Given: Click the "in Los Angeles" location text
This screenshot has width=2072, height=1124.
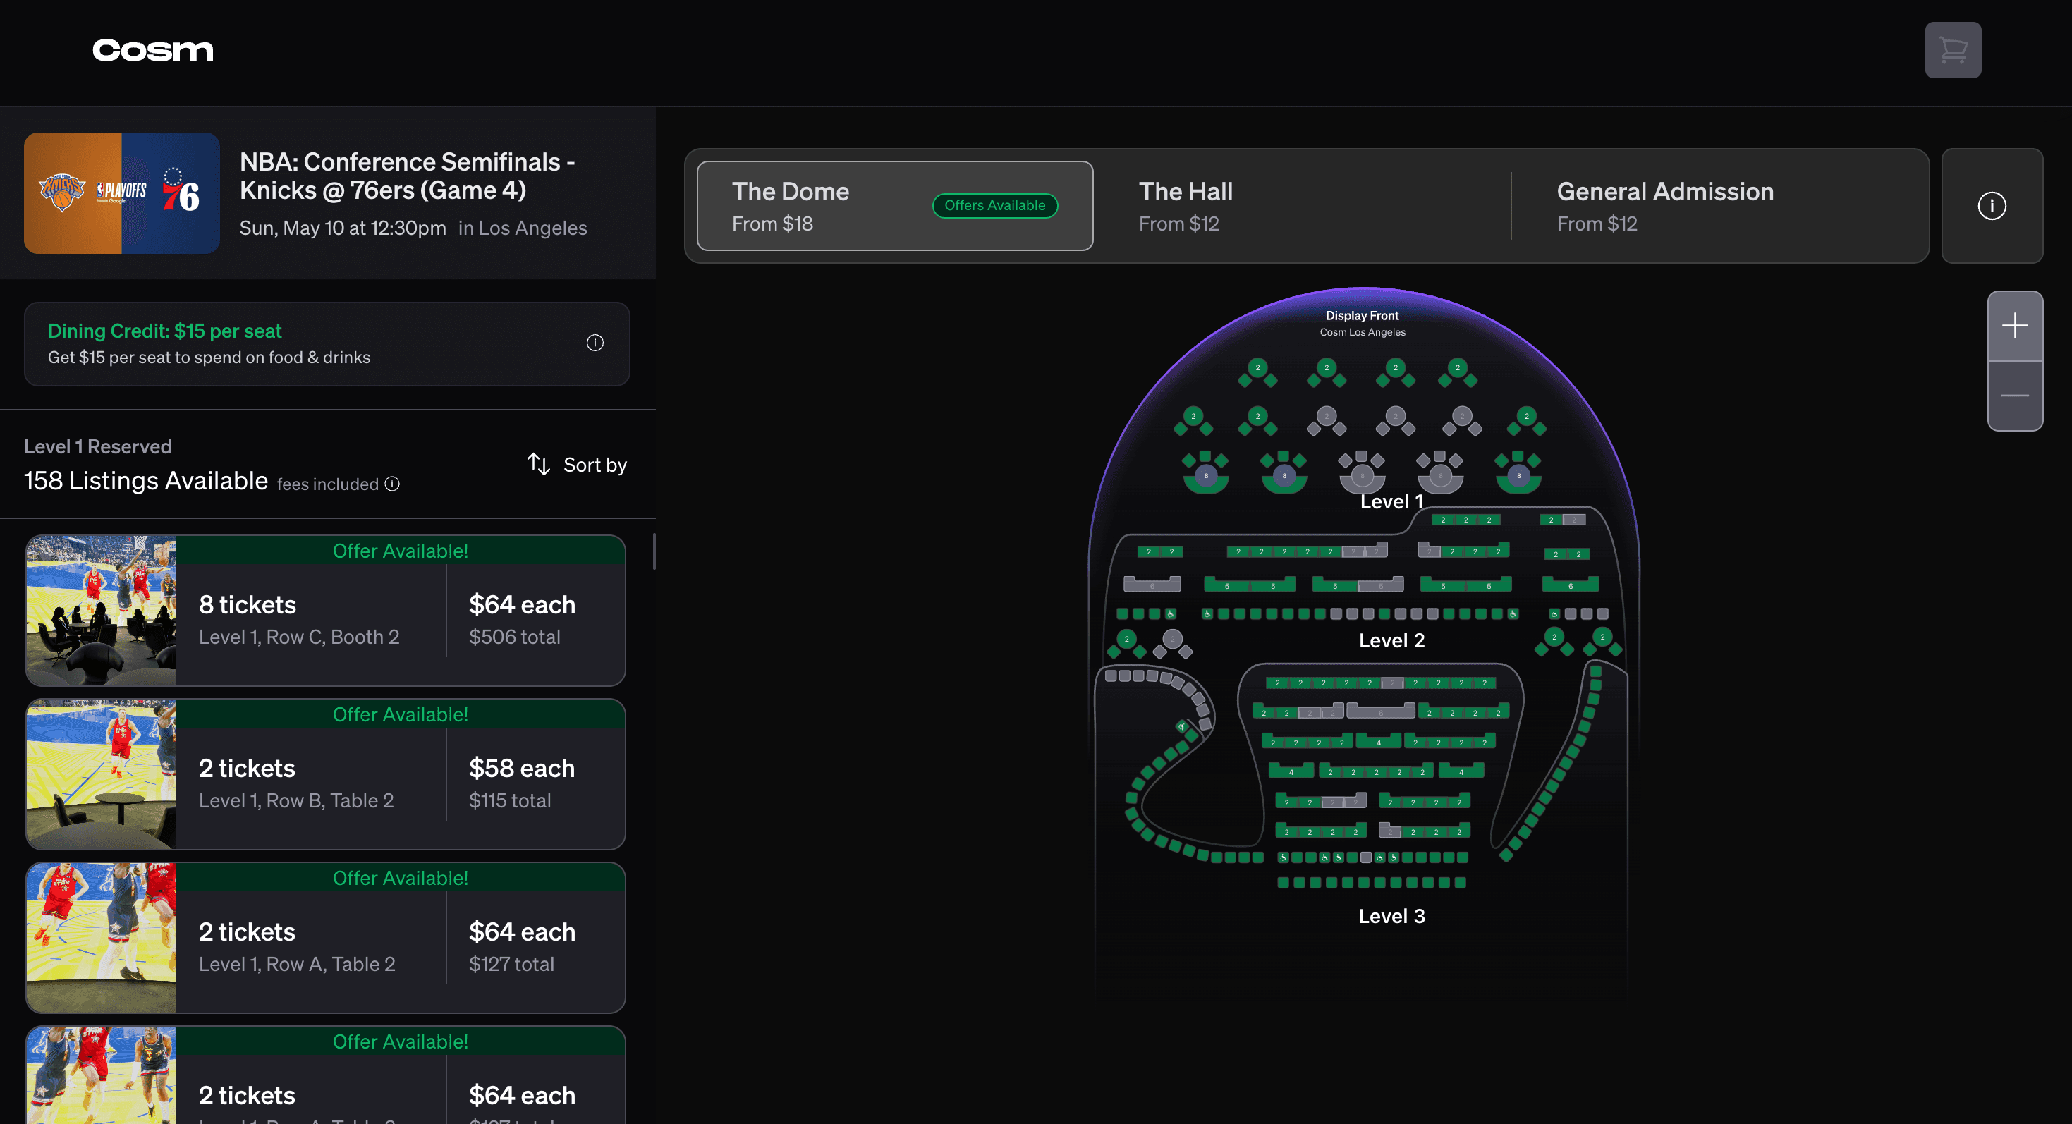Looking at the screenshot, I should click(x=523, y=228).
